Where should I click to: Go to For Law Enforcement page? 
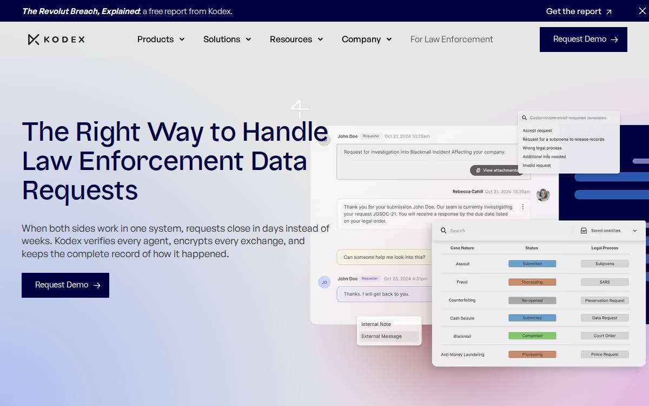452,40
